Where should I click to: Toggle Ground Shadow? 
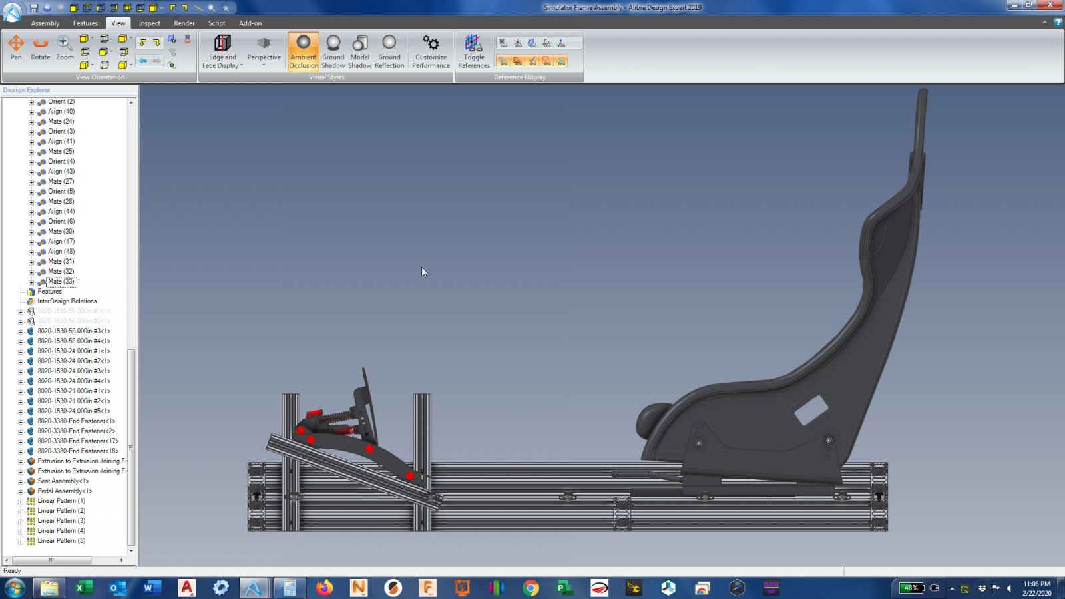point(333,52)
